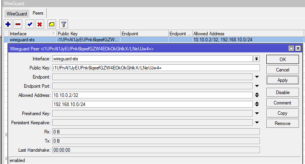Image resolution: width=305 pixels, height=164 pixels.
Task: Open the Interface dropdown in peer dialog
Action: pos(257,59)
